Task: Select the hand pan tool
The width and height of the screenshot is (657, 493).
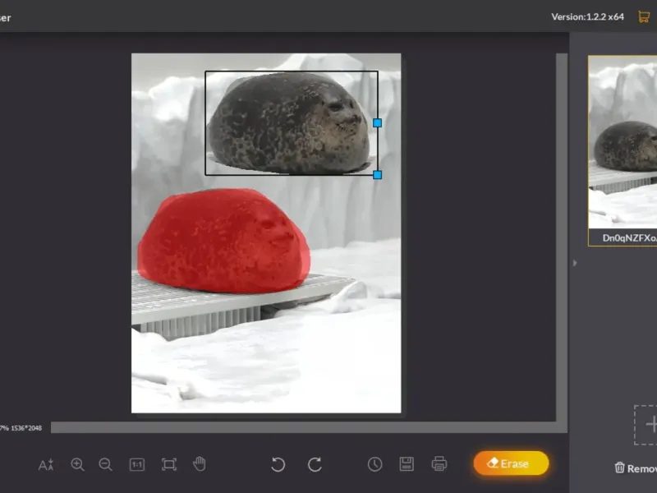Action: (x=200, y=464)
